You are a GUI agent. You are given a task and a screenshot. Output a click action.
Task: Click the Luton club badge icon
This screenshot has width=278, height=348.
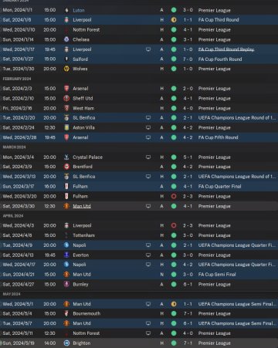pyautogui.click(x=66, y=10)
